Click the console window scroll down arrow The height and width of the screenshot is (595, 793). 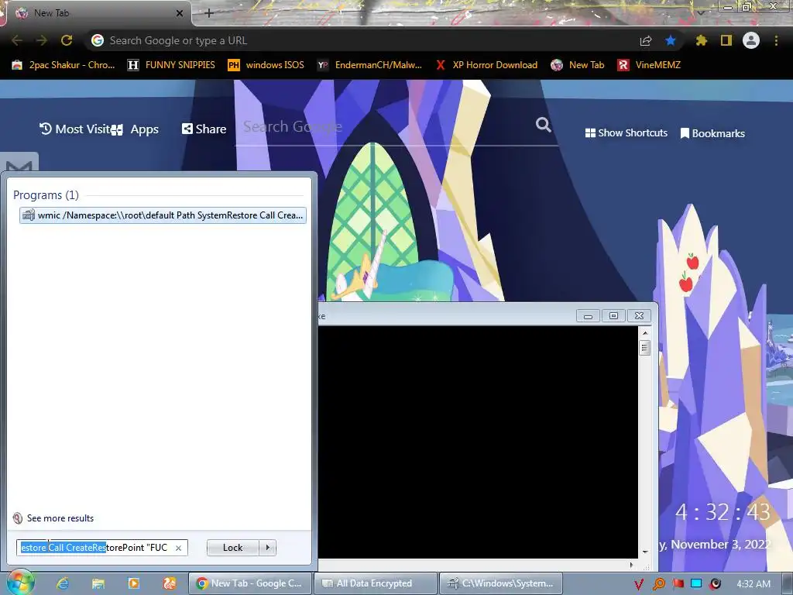[645, 552]
